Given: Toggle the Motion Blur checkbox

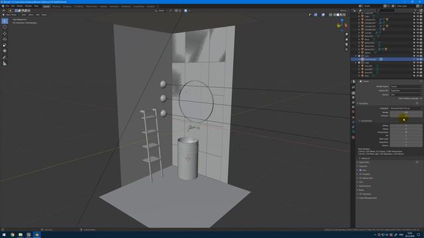Looking at the screenshot, I should 360,178.
